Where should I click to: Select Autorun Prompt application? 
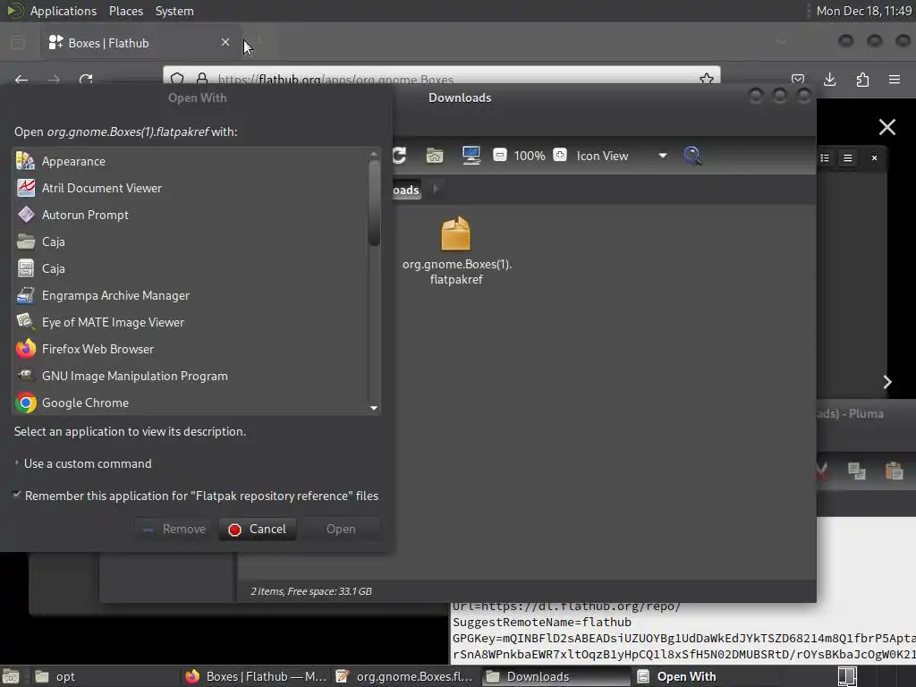point(196,215)
